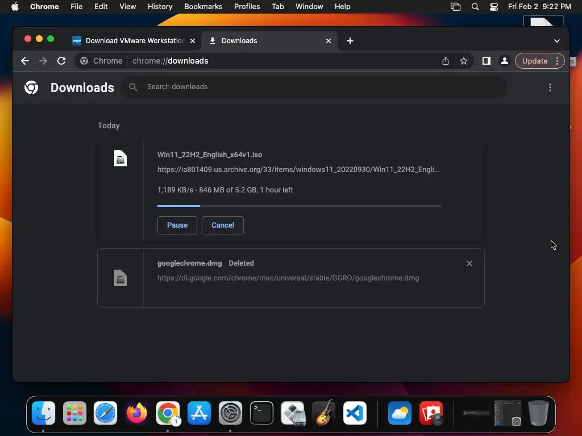Image resolution: width=582 pixels, height=436 pixels.
Task: Close the Download VMware Workstation tab
Action: point(193,41)
